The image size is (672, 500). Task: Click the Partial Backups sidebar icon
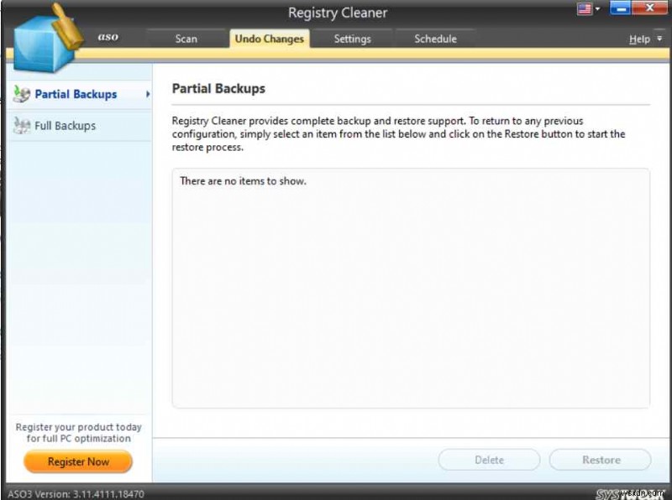(22, 94)
